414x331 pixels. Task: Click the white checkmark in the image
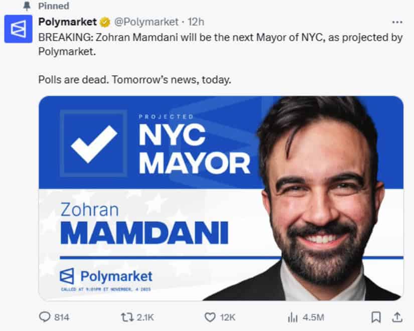point(94,143)
